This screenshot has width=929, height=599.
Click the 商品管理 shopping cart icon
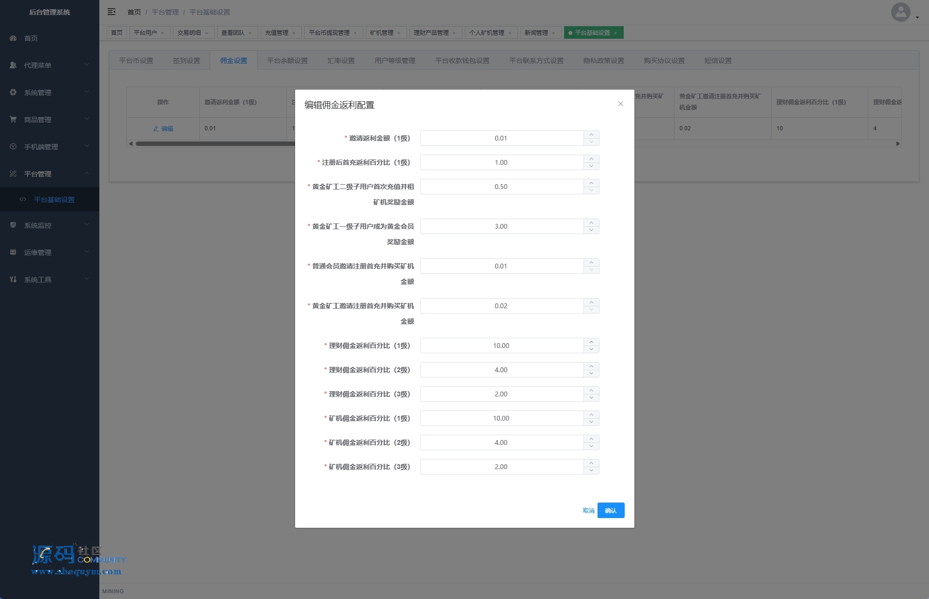(13, 119)
